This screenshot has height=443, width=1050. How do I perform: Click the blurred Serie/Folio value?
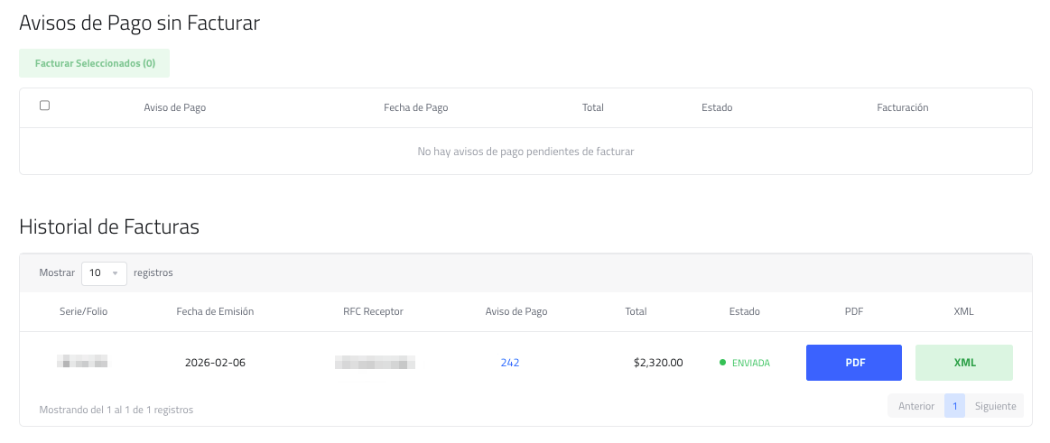pos(82,363)
